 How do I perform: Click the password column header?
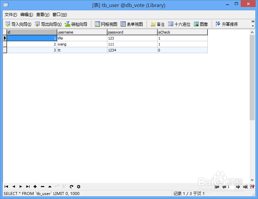pos(132,32)
